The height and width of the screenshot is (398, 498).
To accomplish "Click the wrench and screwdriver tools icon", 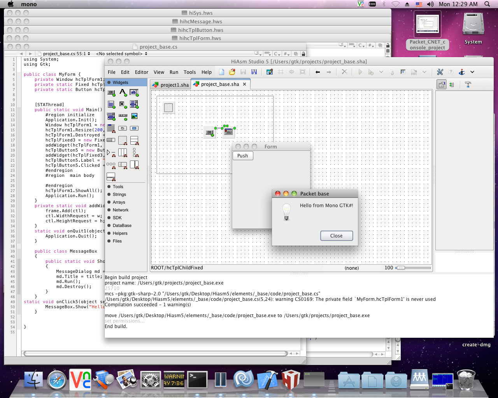I will [440, 72].
